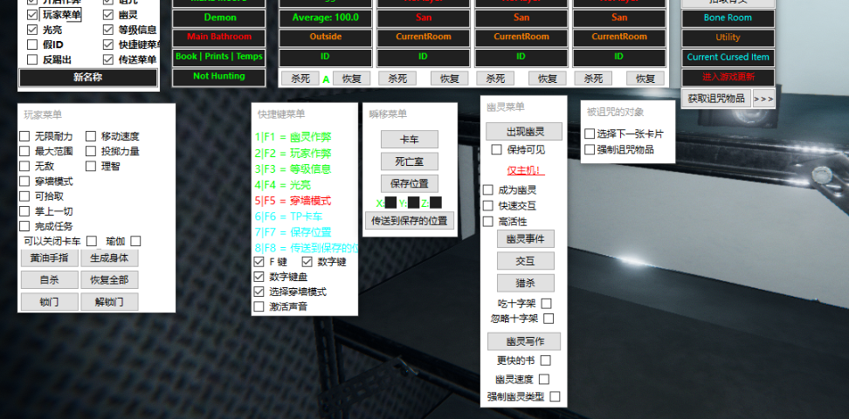Enable the 理智 checkbox
This screenshot has width=849, height=419.
pyautogui.click(x=91, y=166)
